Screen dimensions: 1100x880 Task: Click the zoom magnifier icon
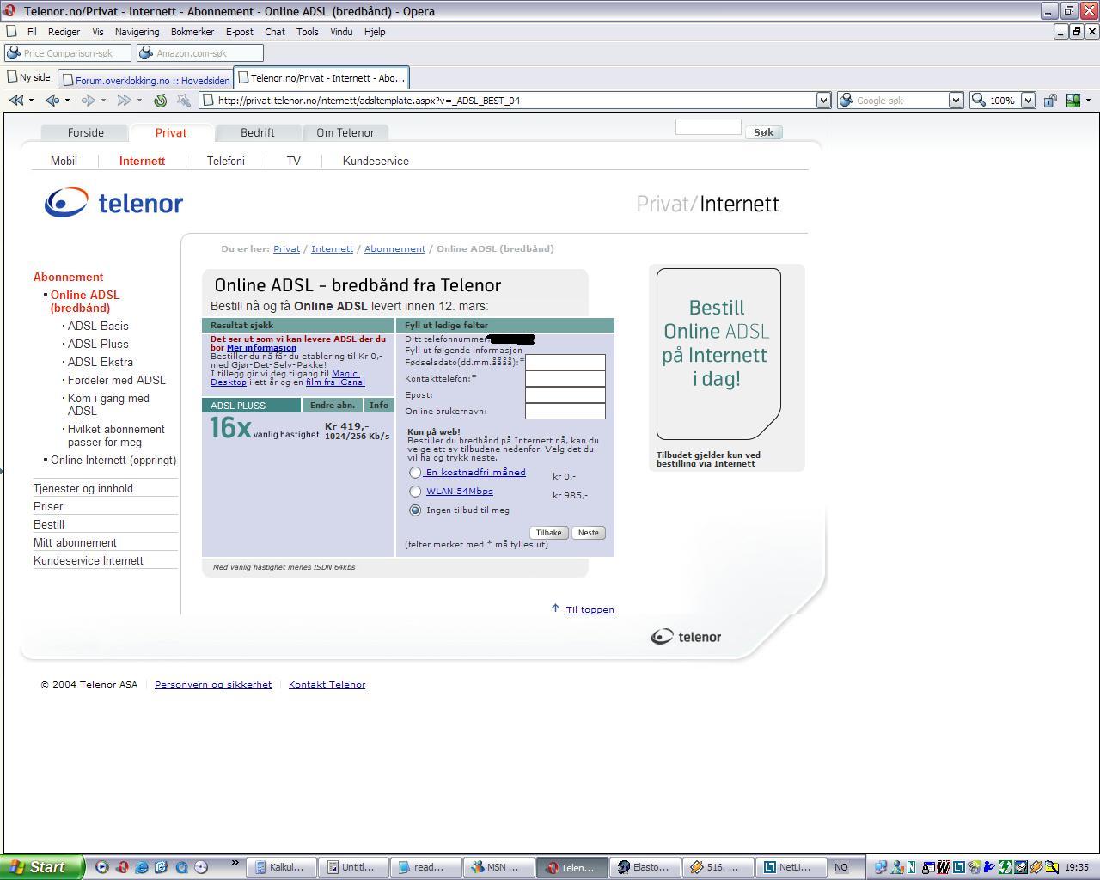pos(978,101)
